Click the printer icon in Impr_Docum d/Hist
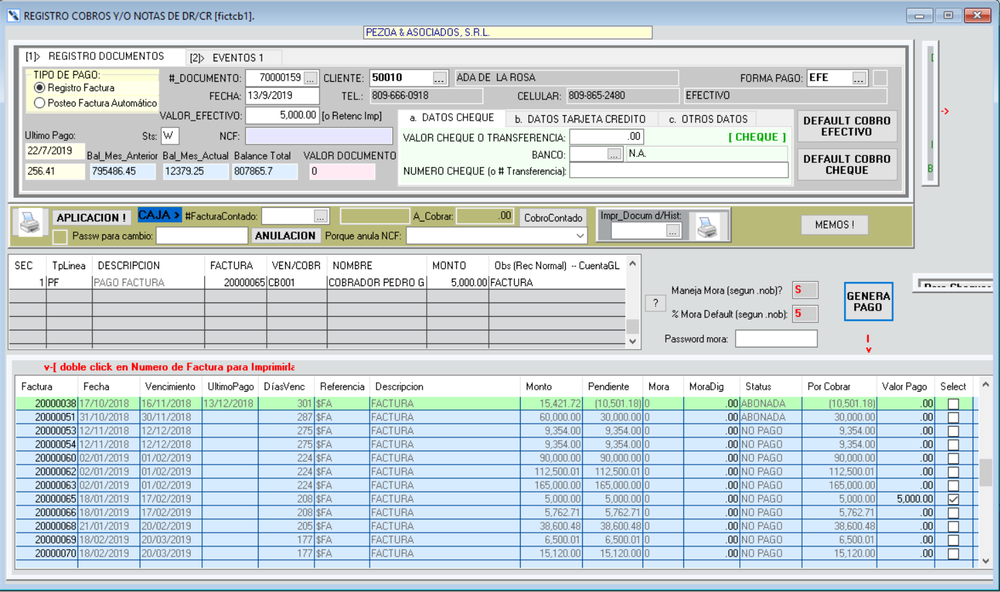The image size is (1000, 592). [707, 227]
